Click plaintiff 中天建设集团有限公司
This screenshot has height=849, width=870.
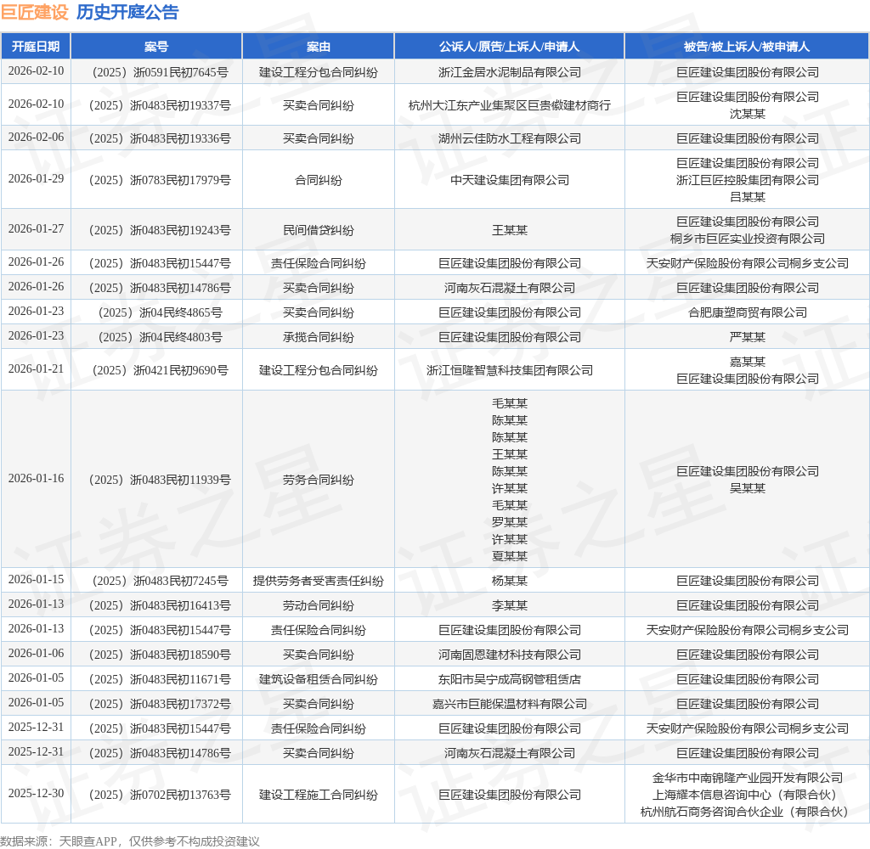click(510, 180)
